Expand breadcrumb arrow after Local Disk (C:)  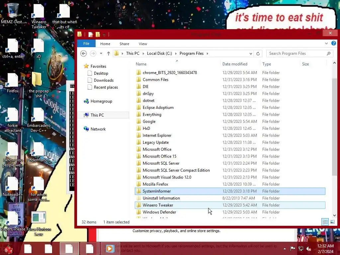click(x=176, y=53)
